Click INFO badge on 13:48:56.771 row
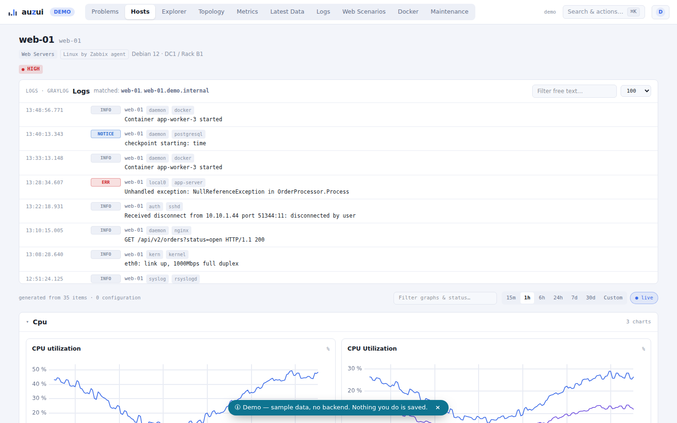The height and width of the screenshot is (423, 677). (x=106, y=110)
